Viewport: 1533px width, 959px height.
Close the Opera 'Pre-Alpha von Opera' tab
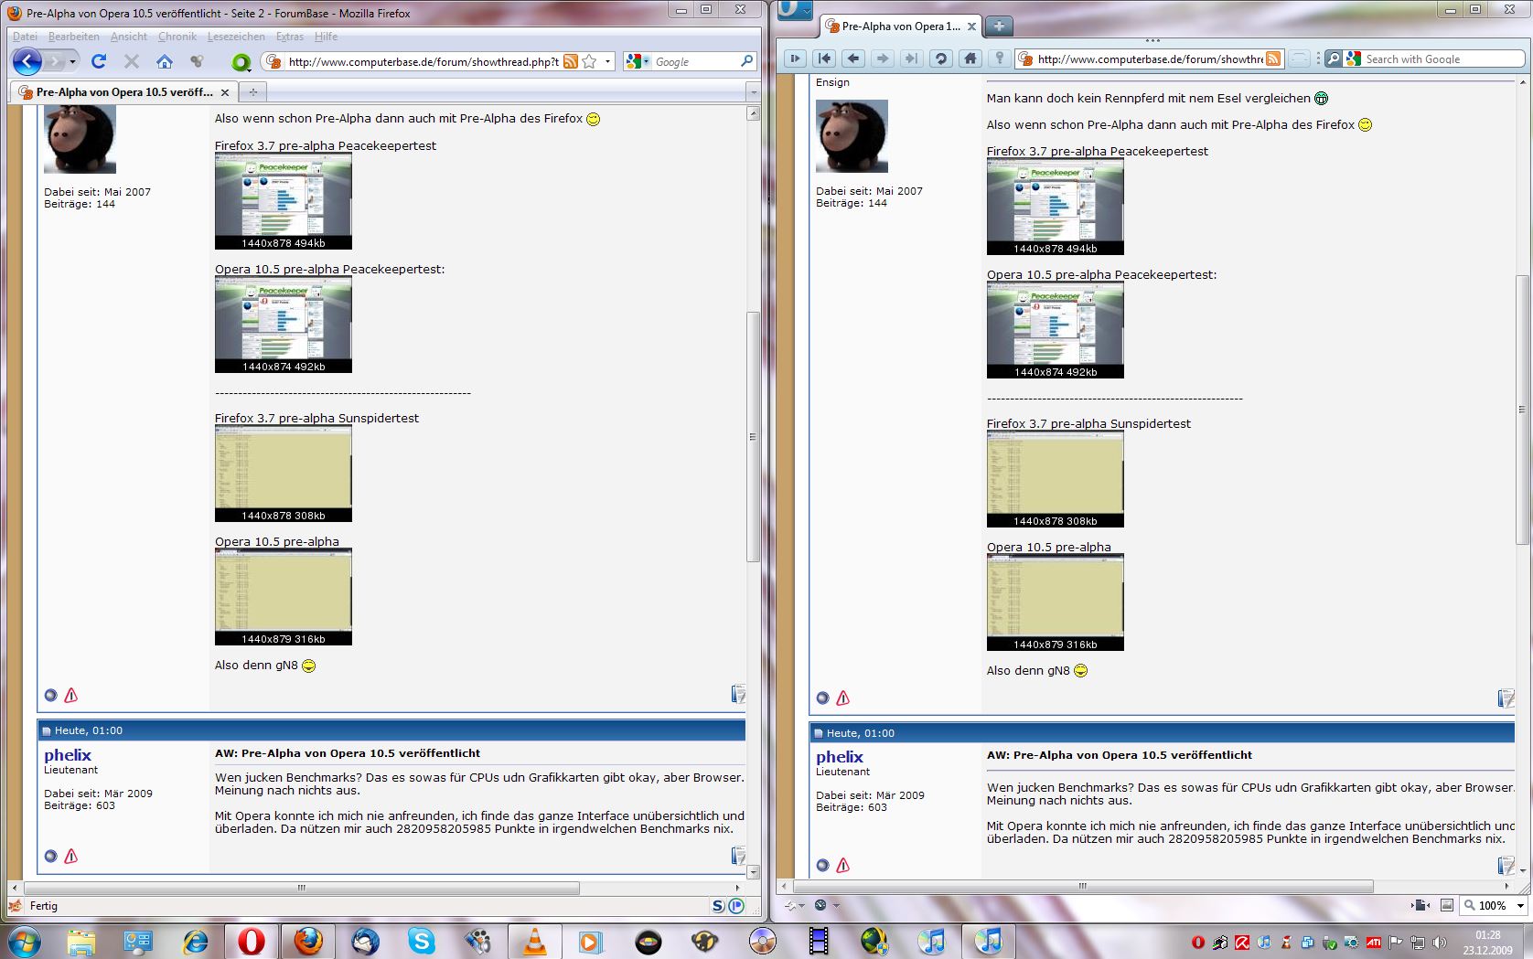point(971,27)
